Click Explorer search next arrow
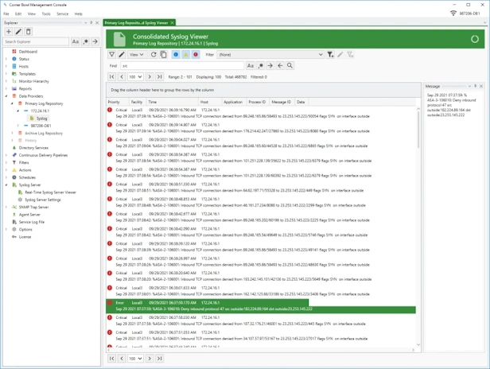The width and height of the screenshot is (490, 369). (x=95, y=41)
